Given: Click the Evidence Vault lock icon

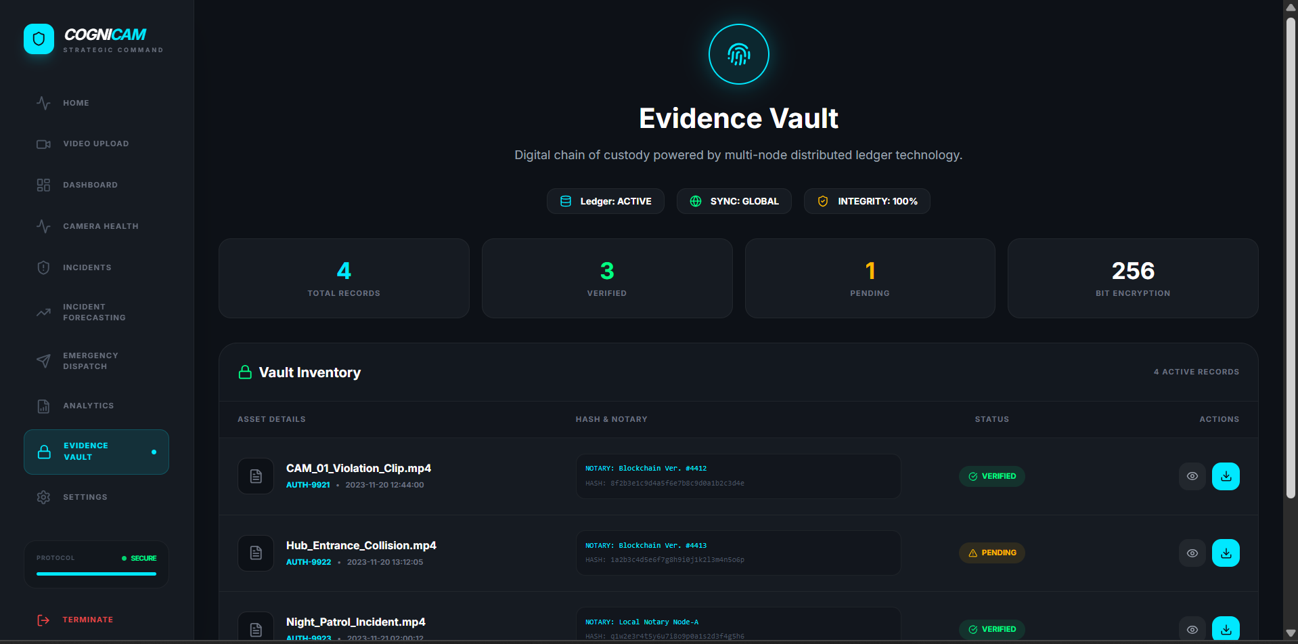Looking at the screenshot, I should coord(44,452).
